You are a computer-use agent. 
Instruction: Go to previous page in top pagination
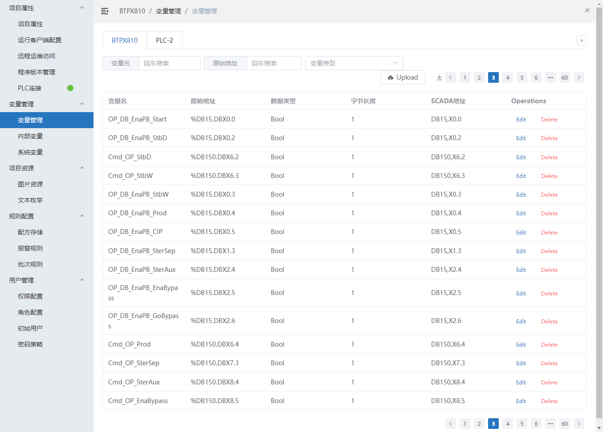click(451, 77)
